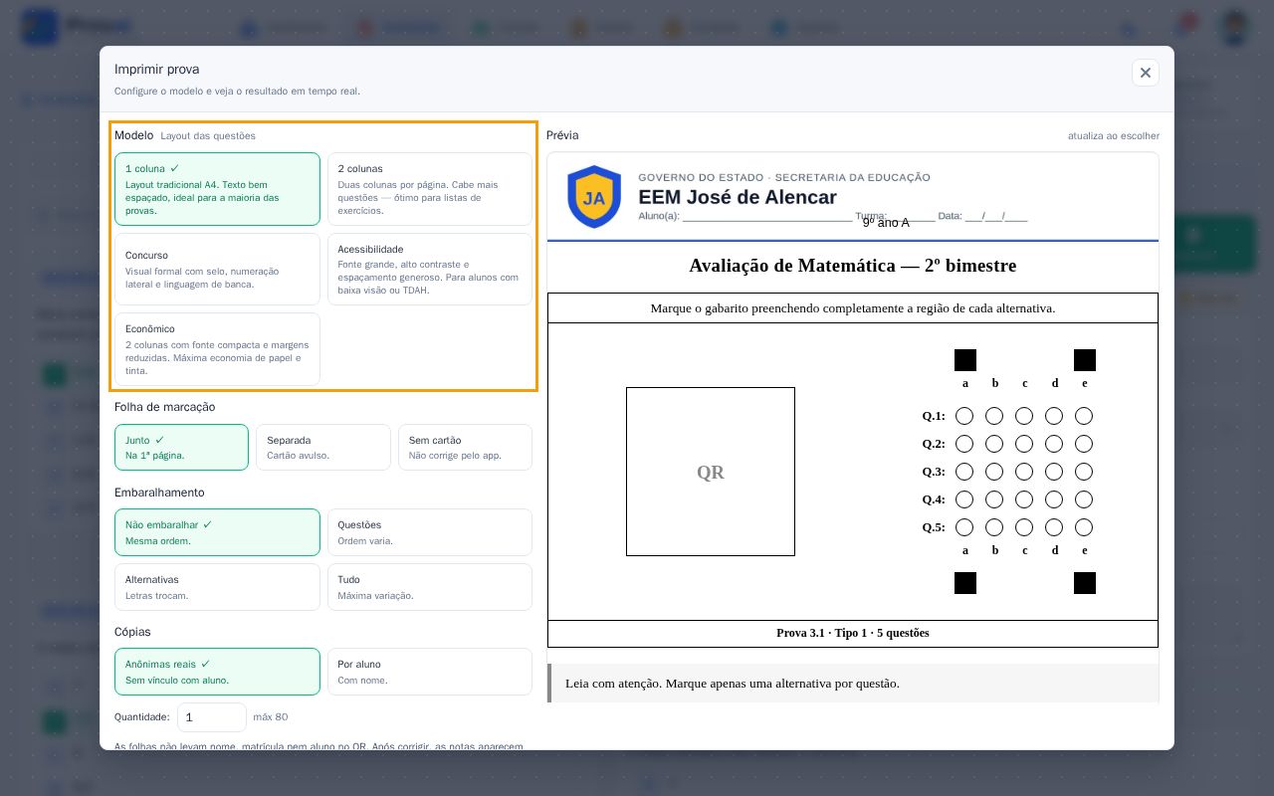Choose Sem cartão marking option
Viewport: 1274px width, 796px height.
tap(465, 447)
